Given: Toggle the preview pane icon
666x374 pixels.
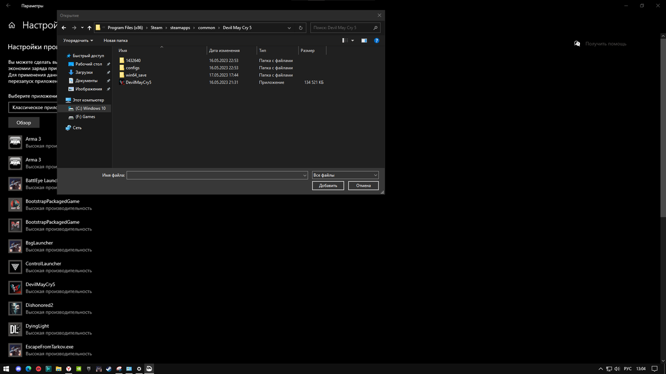Looking at the screenshot, I should (x=364, y=40).
